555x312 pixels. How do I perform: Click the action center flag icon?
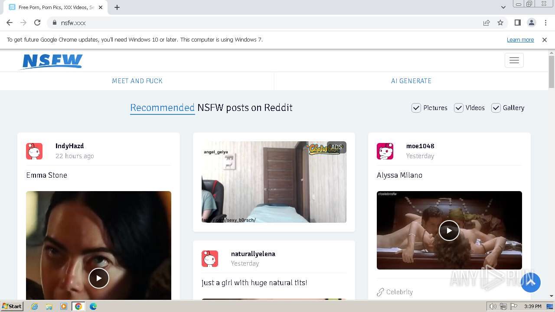[513, 306]
